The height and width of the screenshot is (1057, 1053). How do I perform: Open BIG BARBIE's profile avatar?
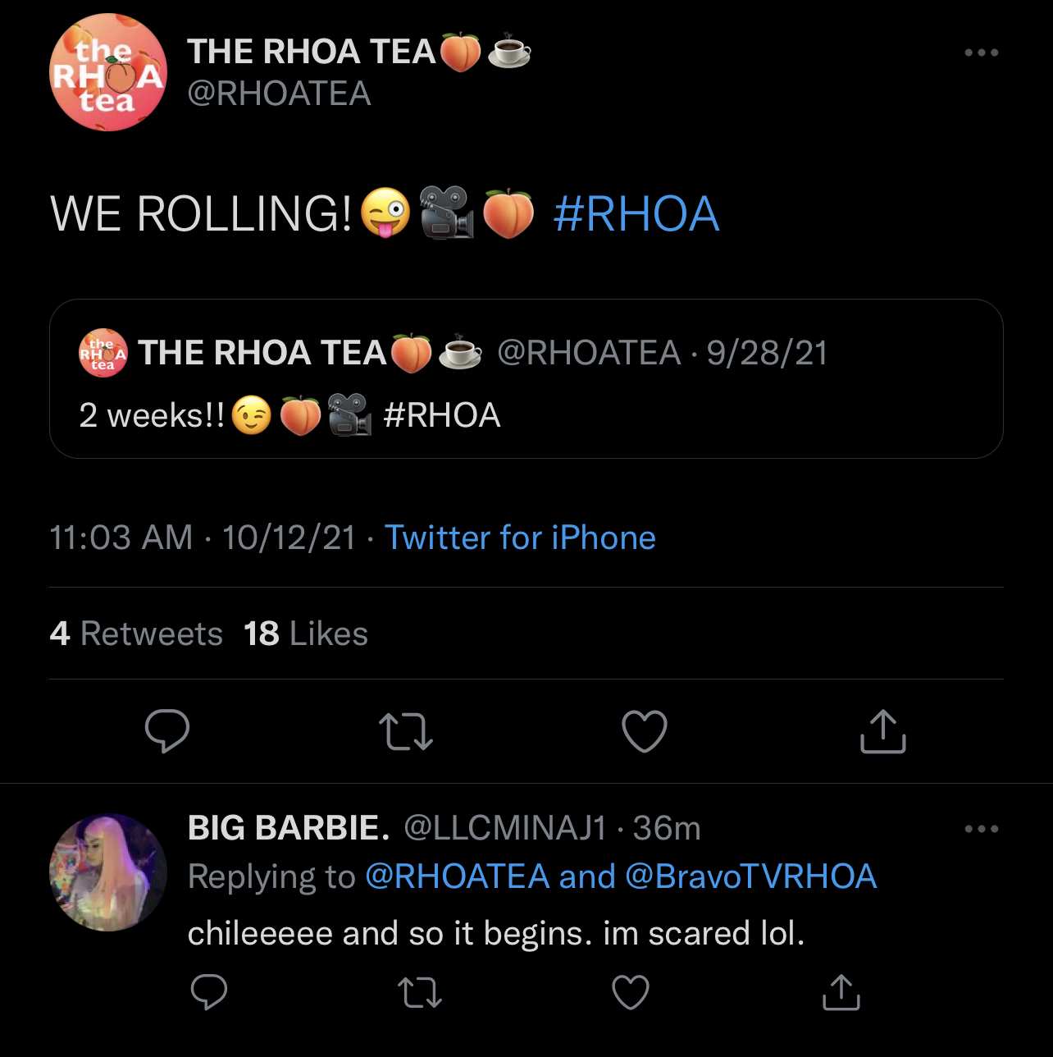pos(108,872)
